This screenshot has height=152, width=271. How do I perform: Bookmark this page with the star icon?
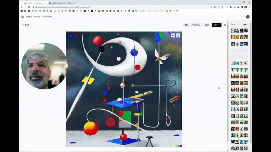point(223,7)
